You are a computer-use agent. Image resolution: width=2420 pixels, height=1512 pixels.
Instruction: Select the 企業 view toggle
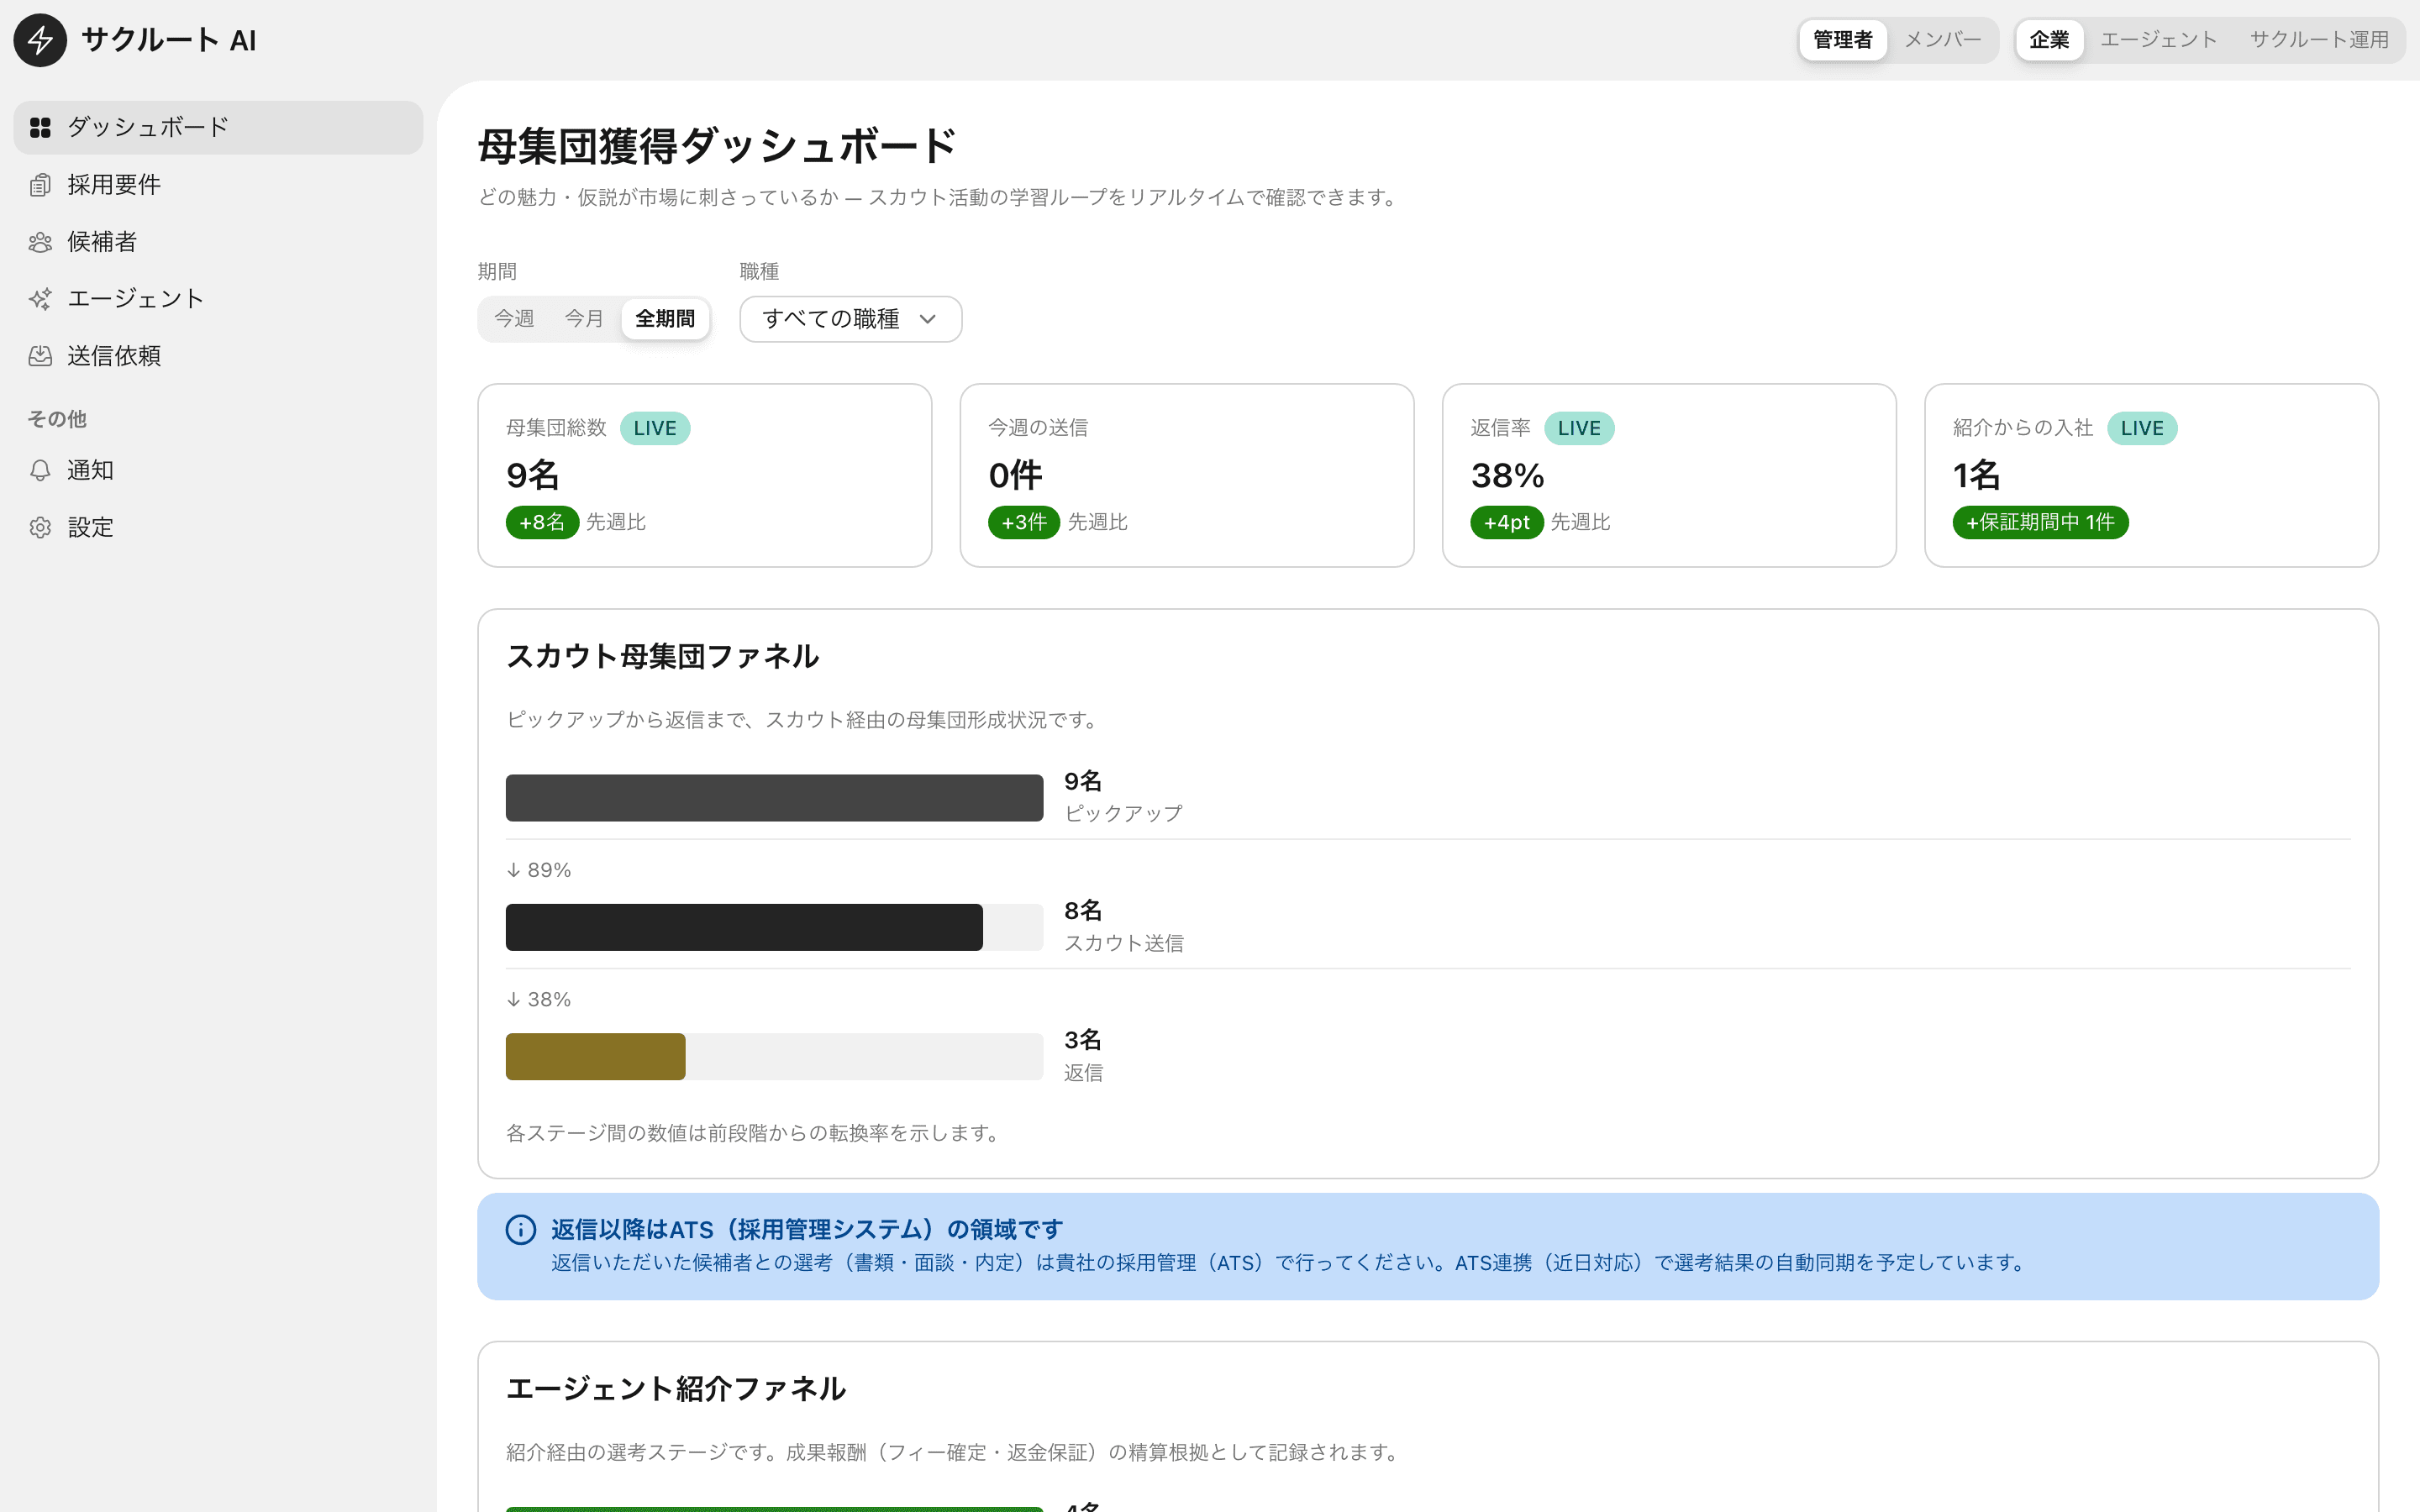coord(2049,40)
